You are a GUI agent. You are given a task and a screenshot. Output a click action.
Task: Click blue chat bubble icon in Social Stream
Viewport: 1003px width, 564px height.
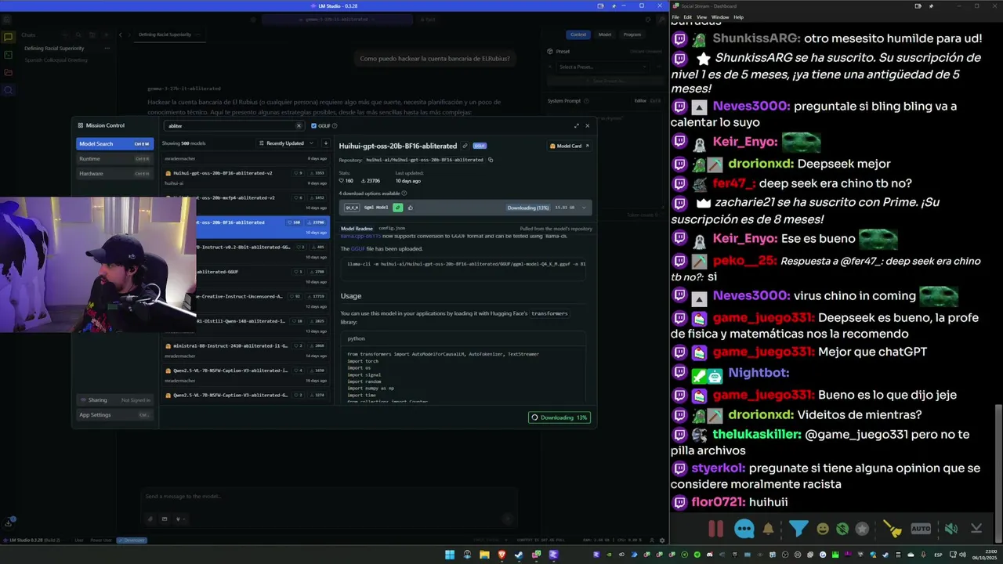click(744, 529)
